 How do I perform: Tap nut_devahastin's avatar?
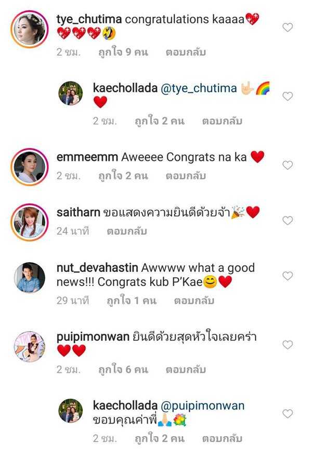coord(30,278)
